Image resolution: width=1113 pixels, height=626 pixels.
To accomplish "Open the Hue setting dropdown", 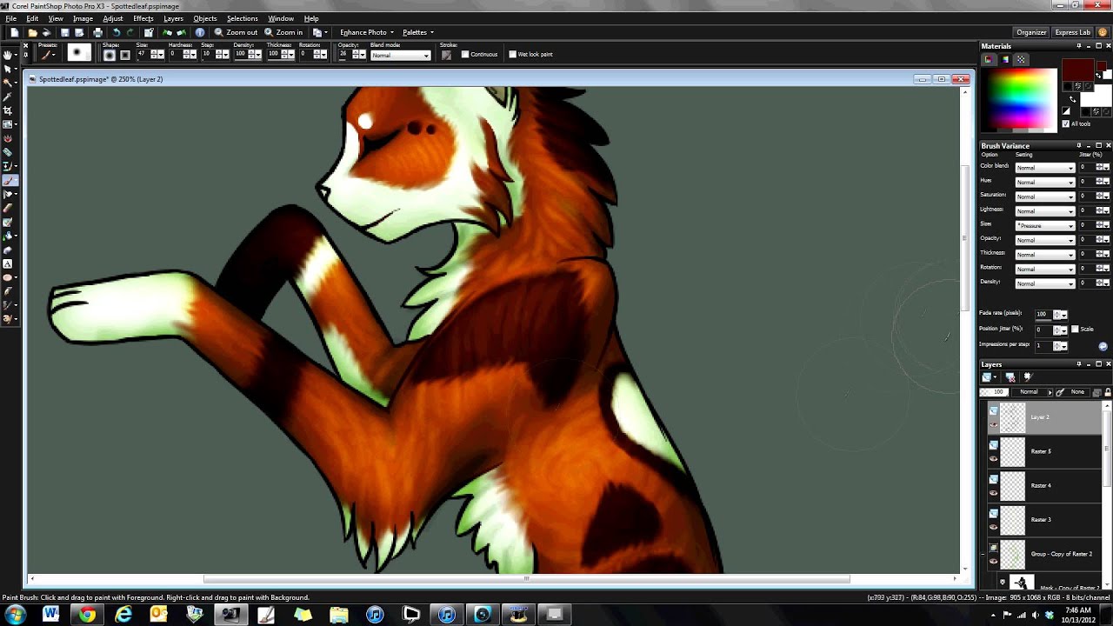I will point(1045,182).
